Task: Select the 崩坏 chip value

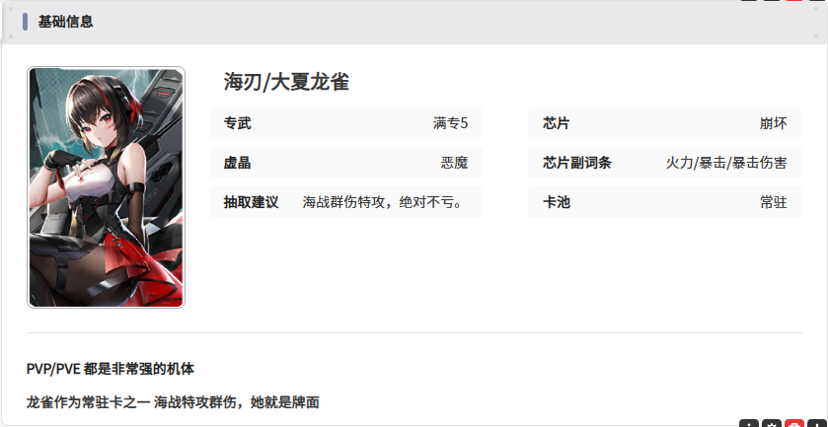Action: click(x=774, y=123)
